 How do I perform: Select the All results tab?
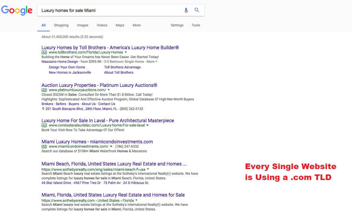click(44, 25)
